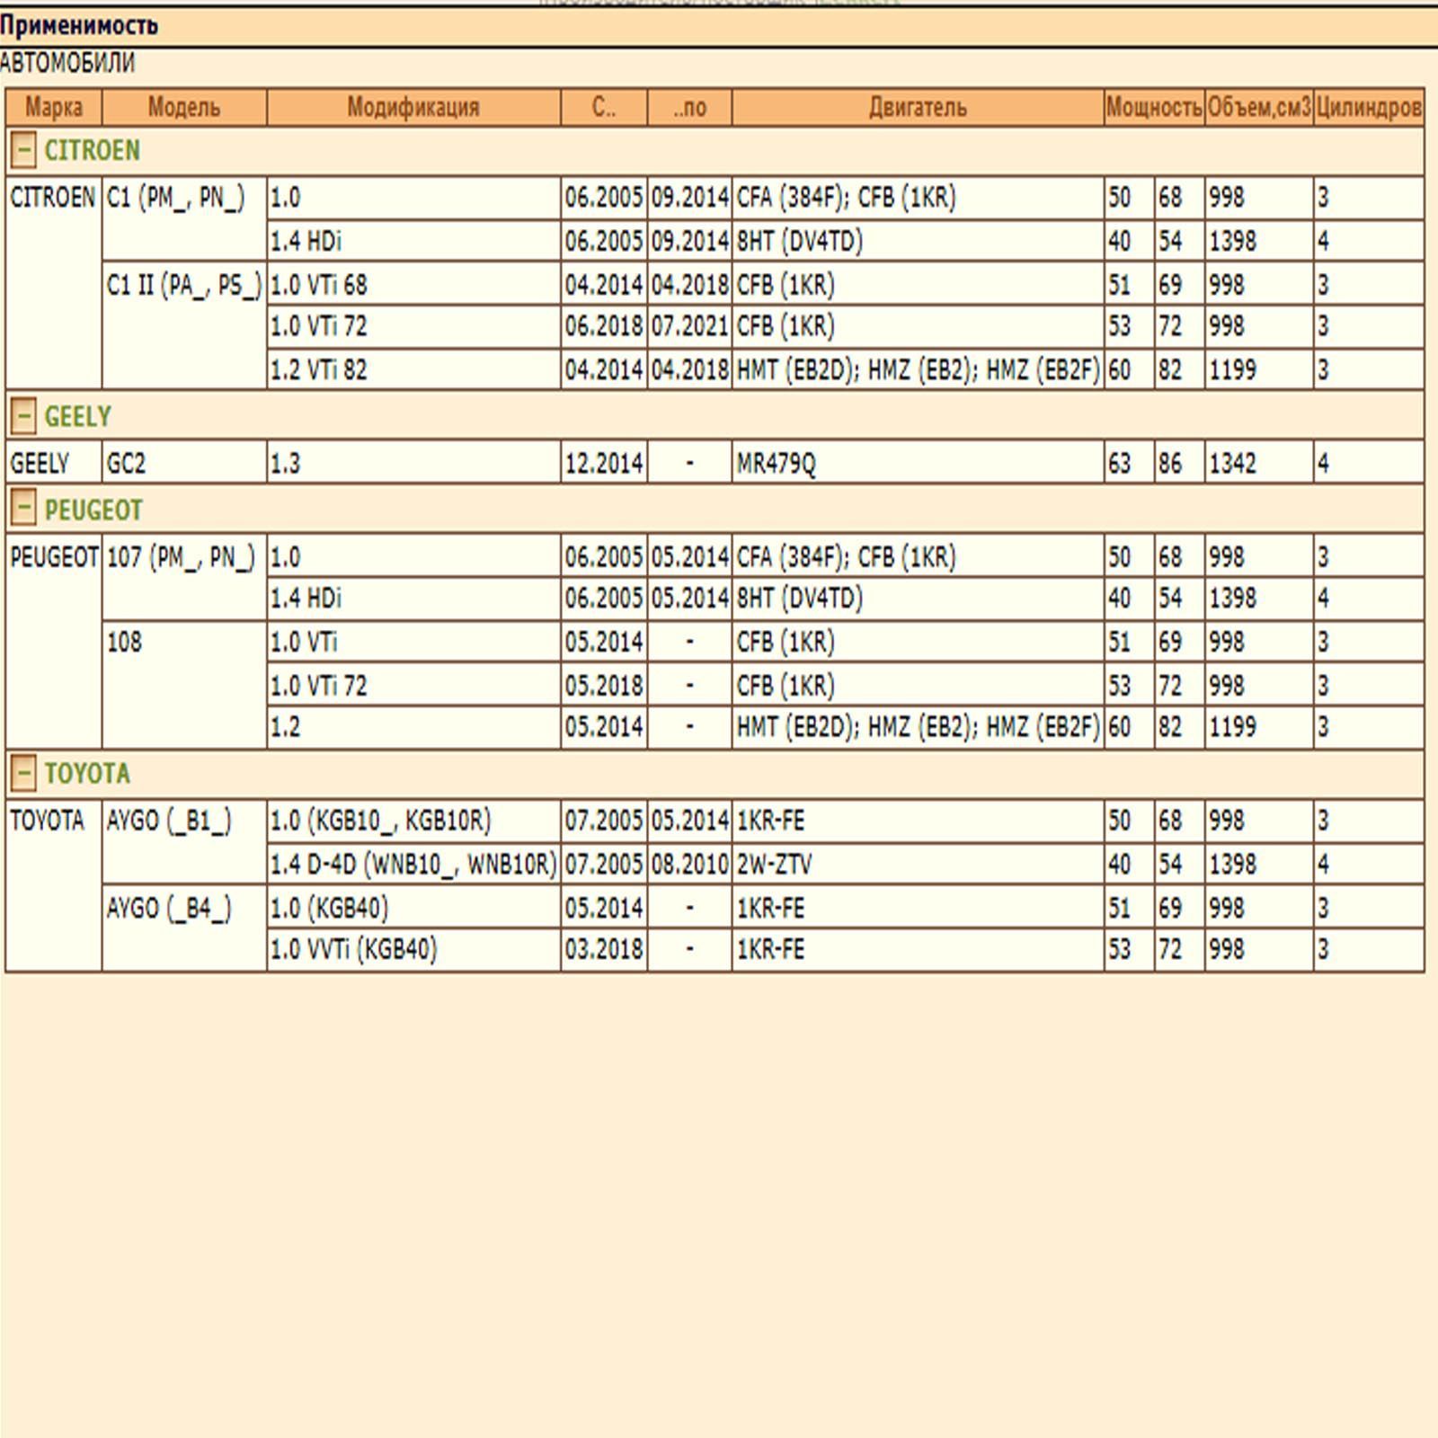Click the Модификация column header
The width and height of the screenshot is (1438, 1438).
pos(413,108)
